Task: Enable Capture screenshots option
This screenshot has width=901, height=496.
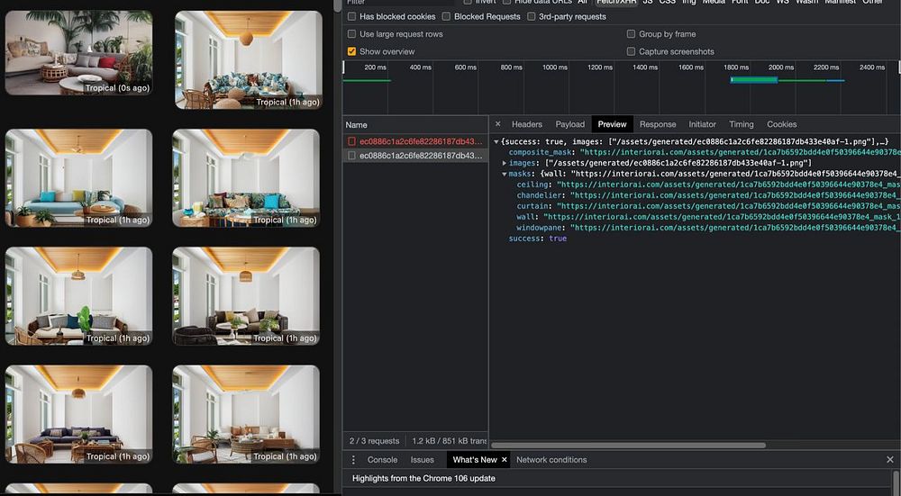Action: pyautogui.click(x=631, y=51)
